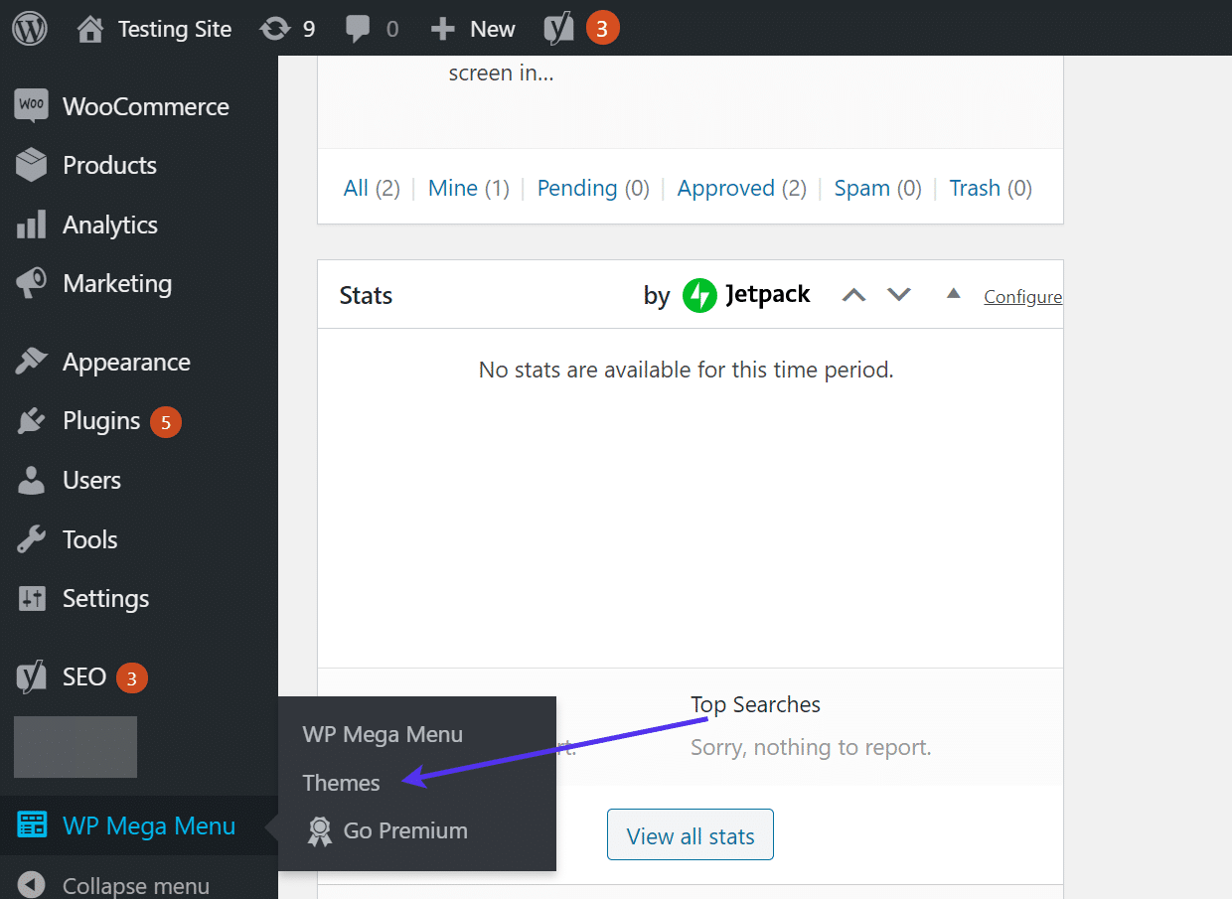Move Stats widget up
This screenshot has width=1232, height=899.
click(x=853, y=295)
